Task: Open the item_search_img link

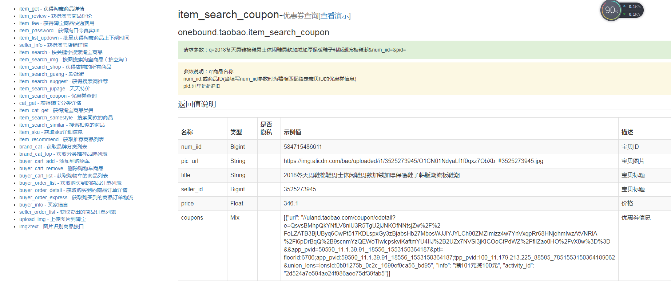Action: [x=73, y=60]
